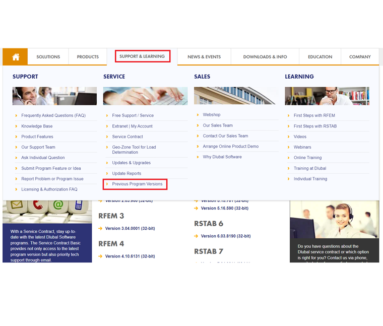Download Version 5.16.590 (32-bit)
Screen dimensions: 383x326
224,208
